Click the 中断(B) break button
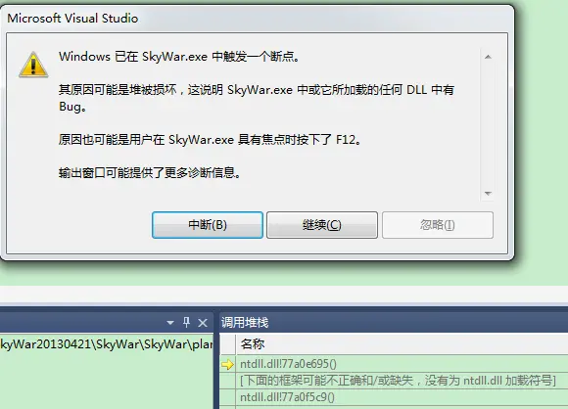 coord(208,225)
